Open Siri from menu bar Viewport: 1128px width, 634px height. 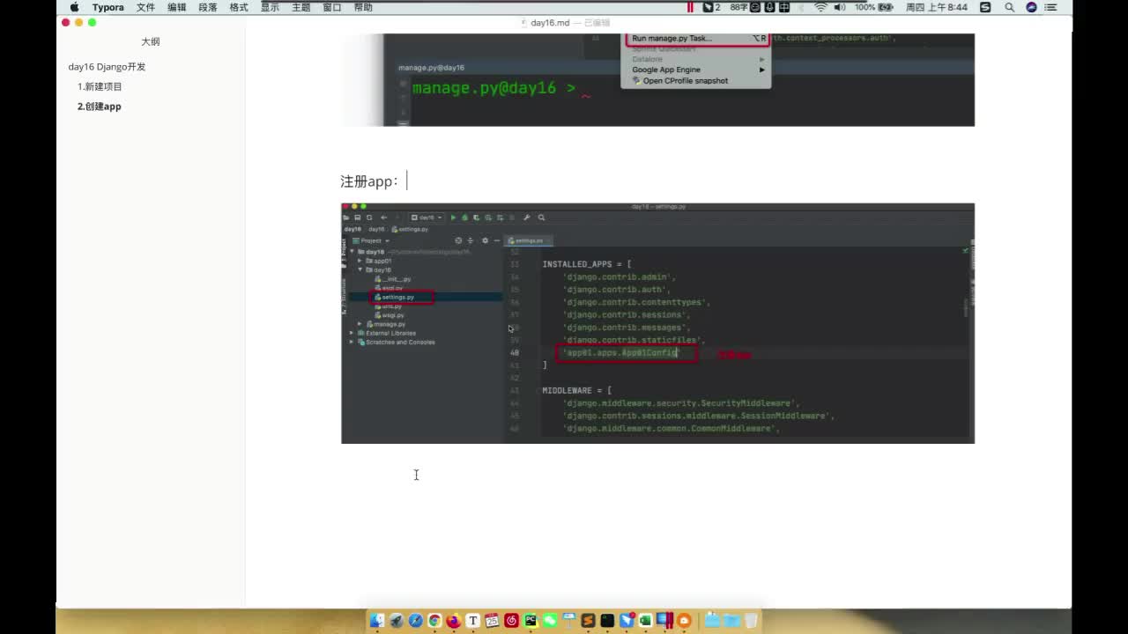point(1031,7)
